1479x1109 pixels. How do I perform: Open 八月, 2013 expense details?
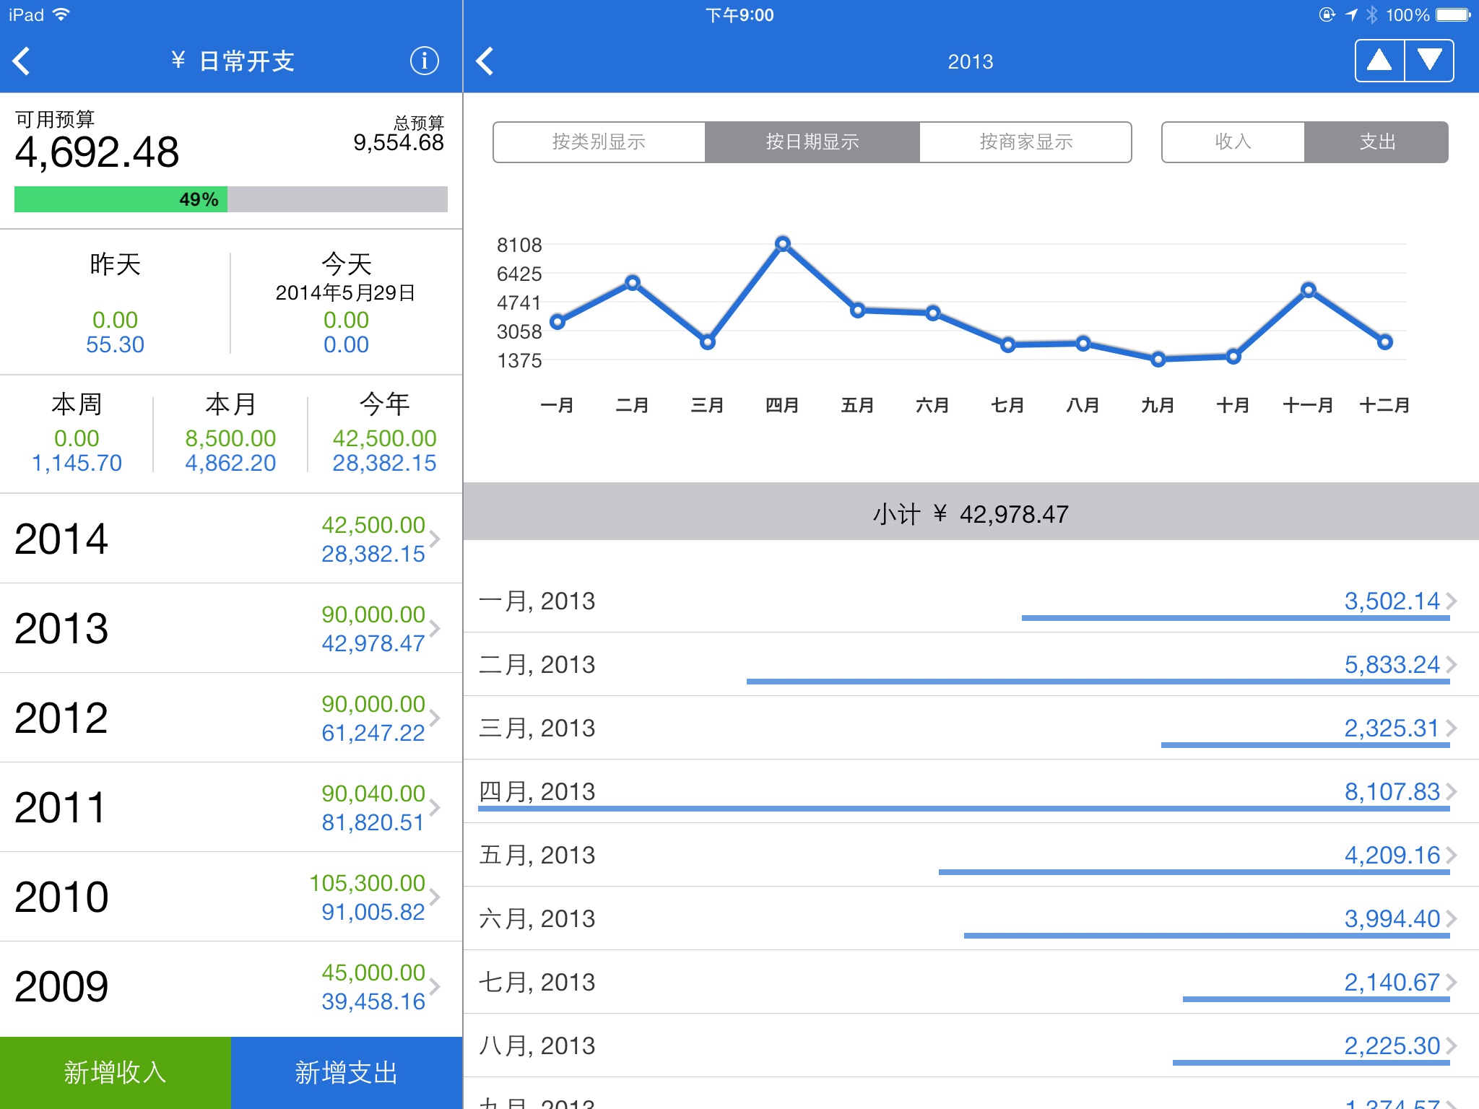tap(971, 1045)
